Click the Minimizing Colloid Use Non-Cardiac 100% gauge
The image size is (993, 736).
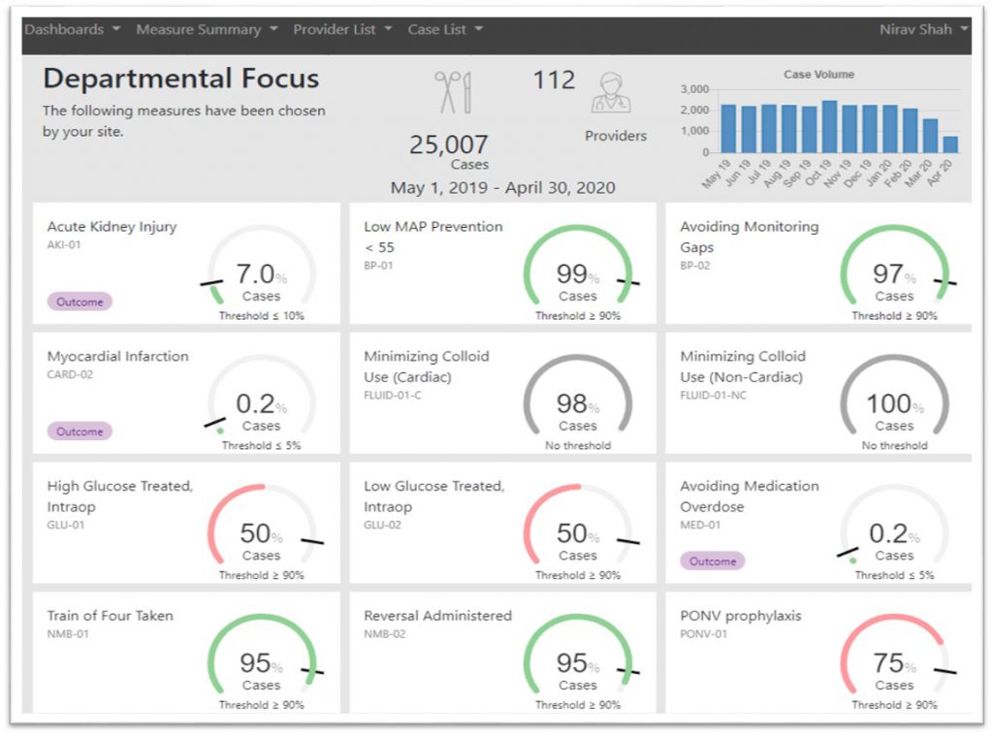tap(894, 406)
